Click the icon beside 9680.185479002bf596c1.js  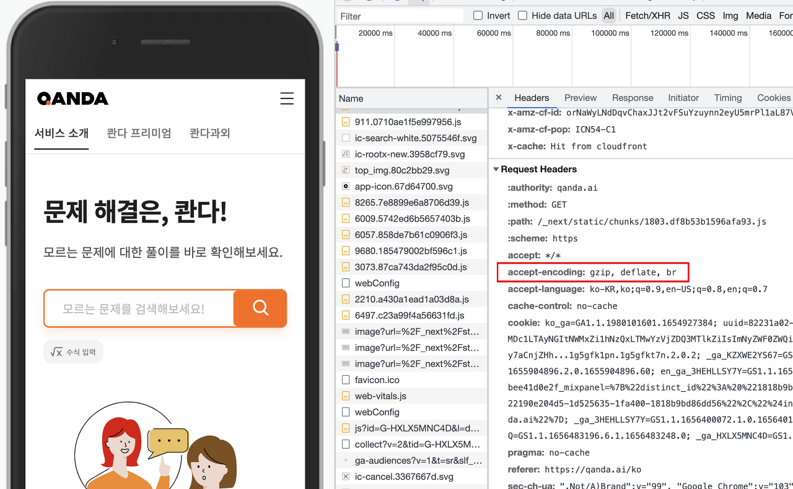pyautogui.click(x=346, y=251)
